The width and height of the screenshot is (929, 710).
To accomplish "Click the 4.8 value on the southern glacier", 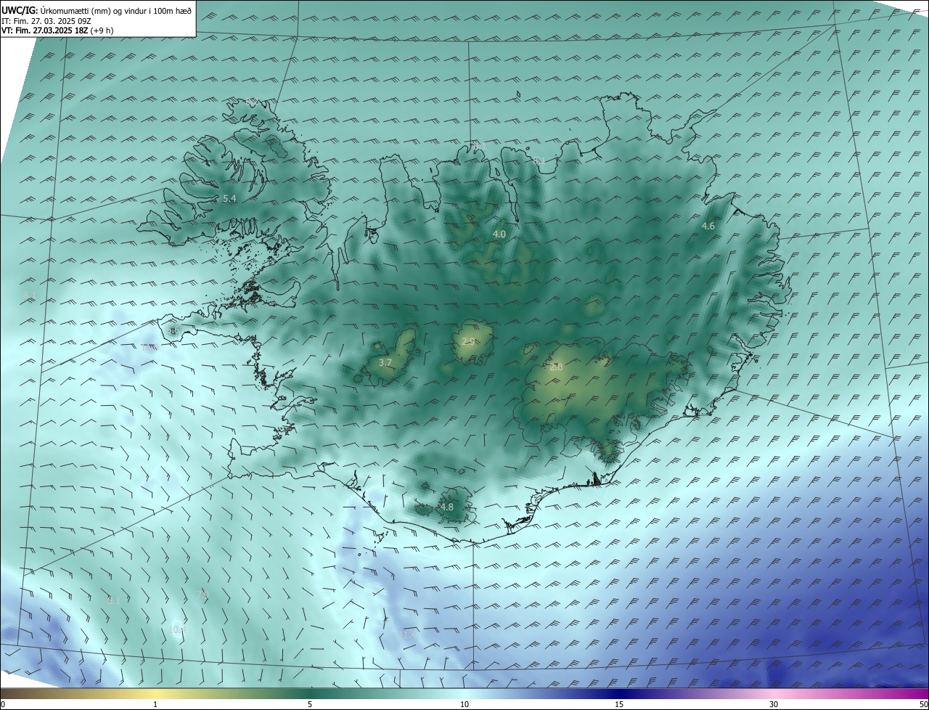I will click(446, 507).
